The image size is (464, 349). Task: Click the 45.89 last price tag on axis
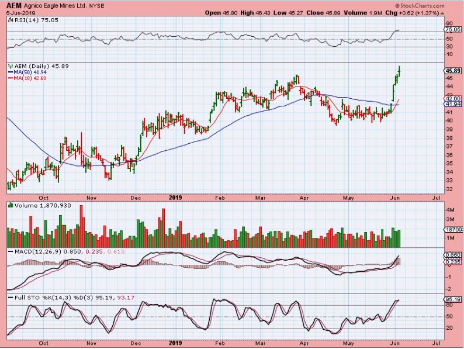(453, 71)
